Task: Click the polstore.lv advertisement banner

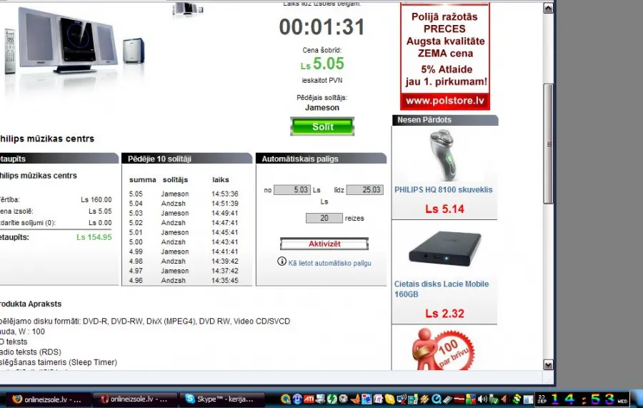Action: (x=445, y=56)
